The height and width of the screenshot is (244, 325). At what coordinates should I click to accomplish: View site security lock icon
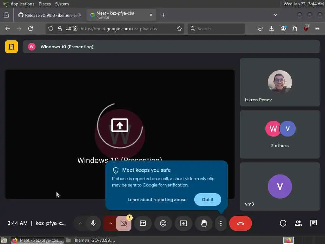click(x=60, y=29)
